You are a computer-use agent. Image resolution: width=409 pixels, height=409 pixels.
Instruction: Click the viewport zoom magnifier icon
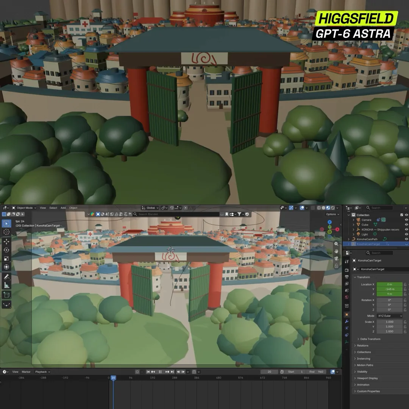(336, 244)
